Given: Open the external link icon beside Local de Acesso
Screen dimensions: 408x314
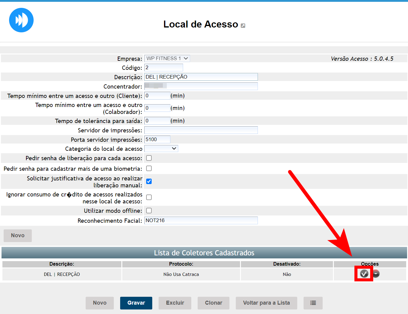Looking at the screenshot, I should [x=243, y=26].
